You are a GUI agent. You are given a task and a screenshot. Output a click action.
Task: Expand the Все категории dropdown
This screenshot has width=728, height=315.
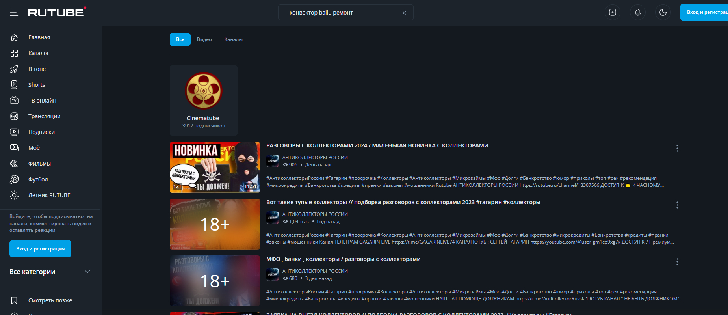coord(50,272)
